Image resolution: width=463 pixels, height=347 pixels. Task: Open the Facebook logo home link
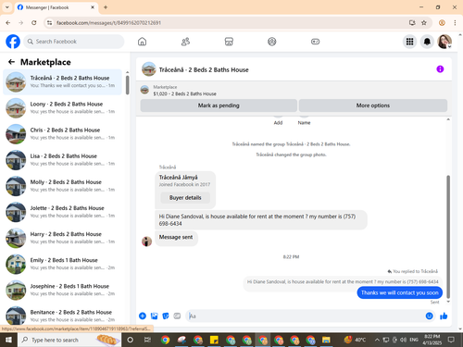13,42
